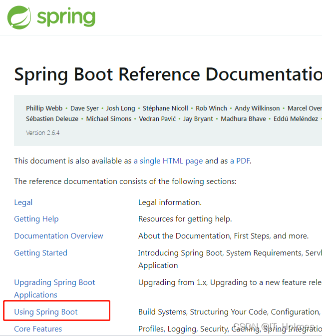Click author name Josh Long
The height and width of the screenshot is (336, 322).
(x=121, y=108)
